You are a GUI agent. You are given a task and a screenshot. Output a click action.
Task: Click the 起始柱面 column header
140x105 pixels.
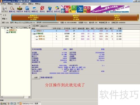point(81,29)
